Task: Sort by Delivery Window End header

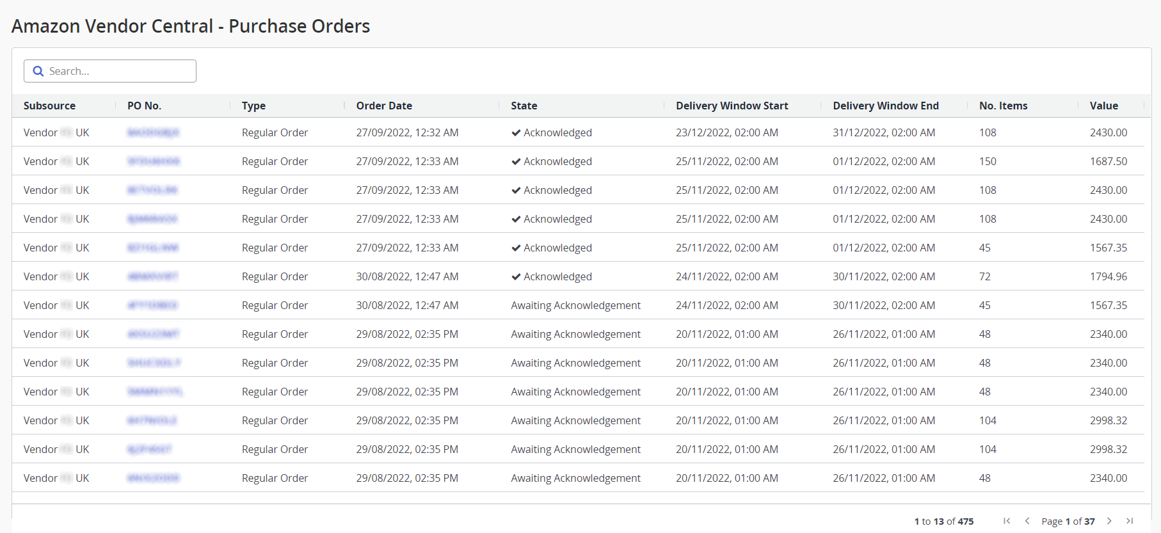Action: click(885, 106)
